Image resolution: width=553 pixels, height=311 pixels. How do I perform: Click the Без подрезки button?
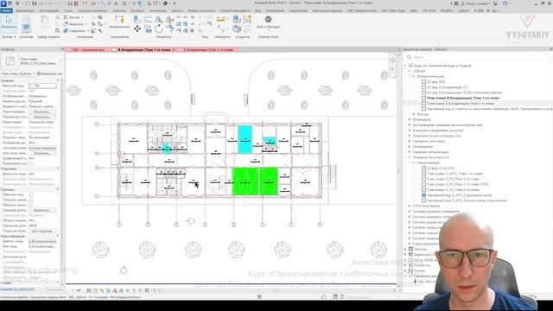point(42,231)
